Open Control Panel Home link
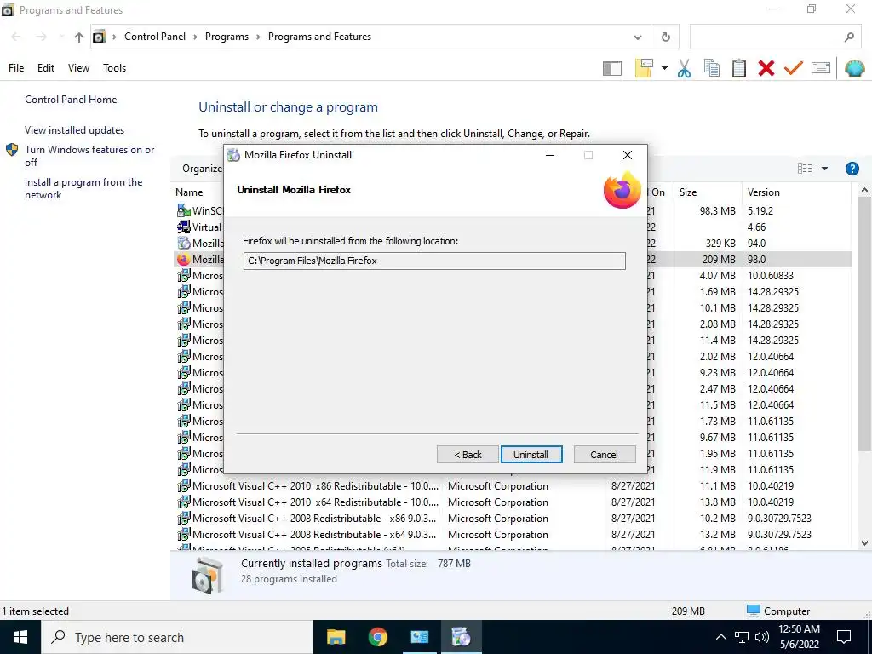 (x=71, y=100)
